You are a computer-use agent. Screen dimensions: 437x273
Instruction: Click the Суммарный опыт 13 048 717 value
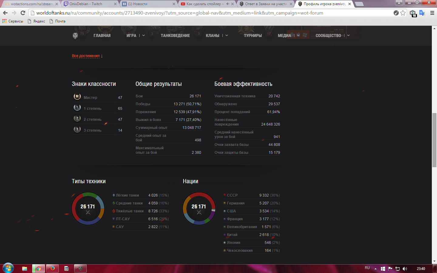pos(192,128)
